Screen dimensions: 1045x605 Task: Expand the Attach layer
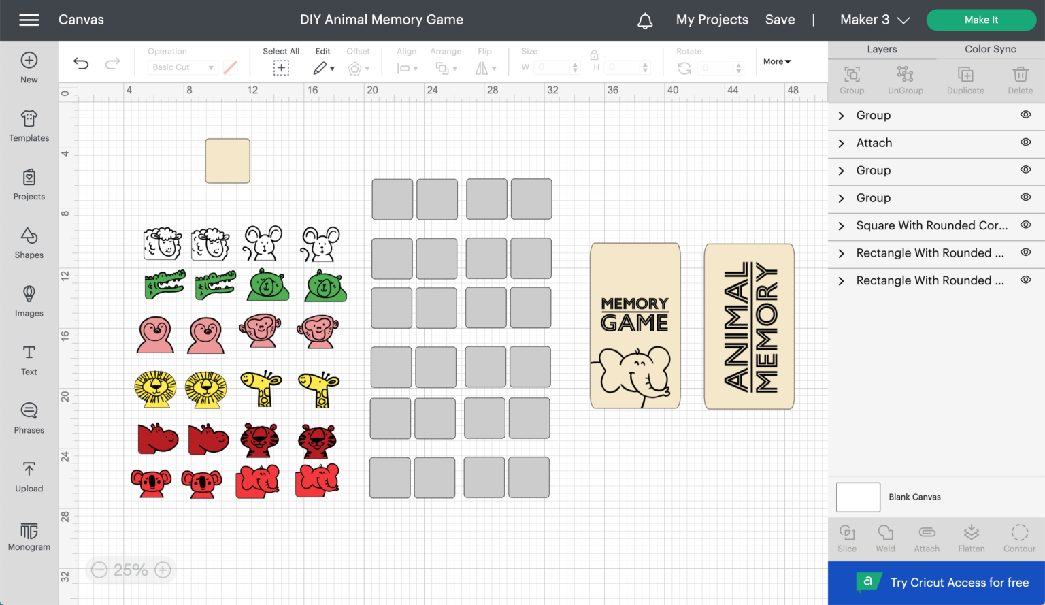tap(841, 143)
